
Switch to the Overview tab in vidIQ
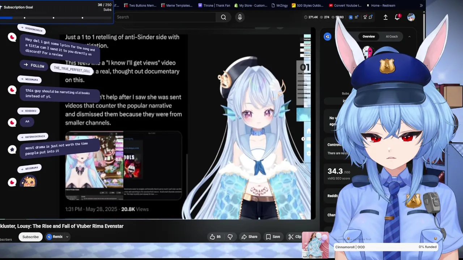(369, 36)
